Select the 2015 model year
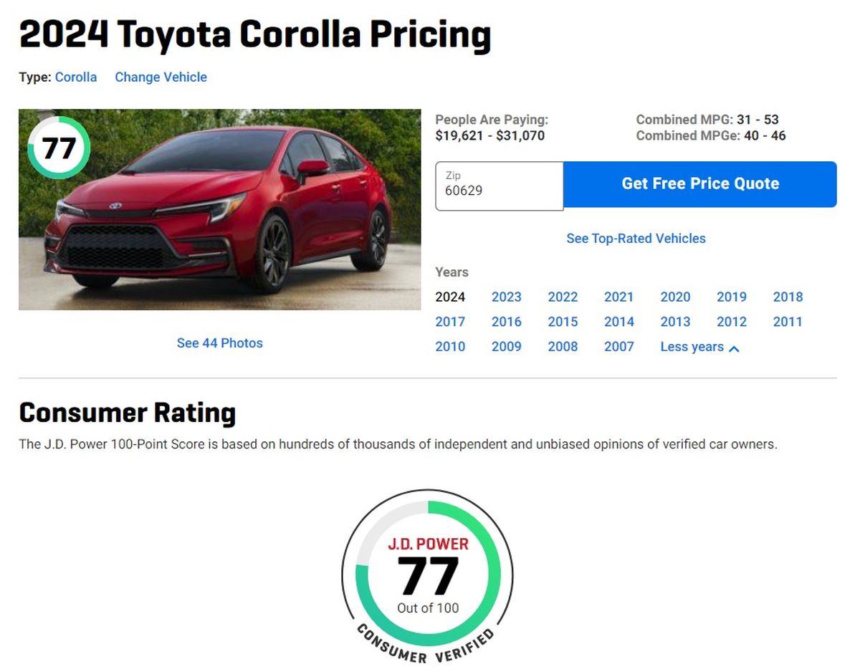The height and width of the screenshot is (672, 860). [x=563, y=322]
